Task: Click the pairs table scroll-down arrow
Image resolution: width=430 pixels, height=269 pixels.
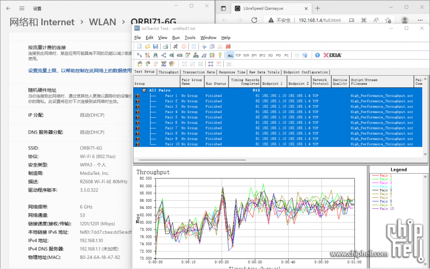Action: (425, 154)
